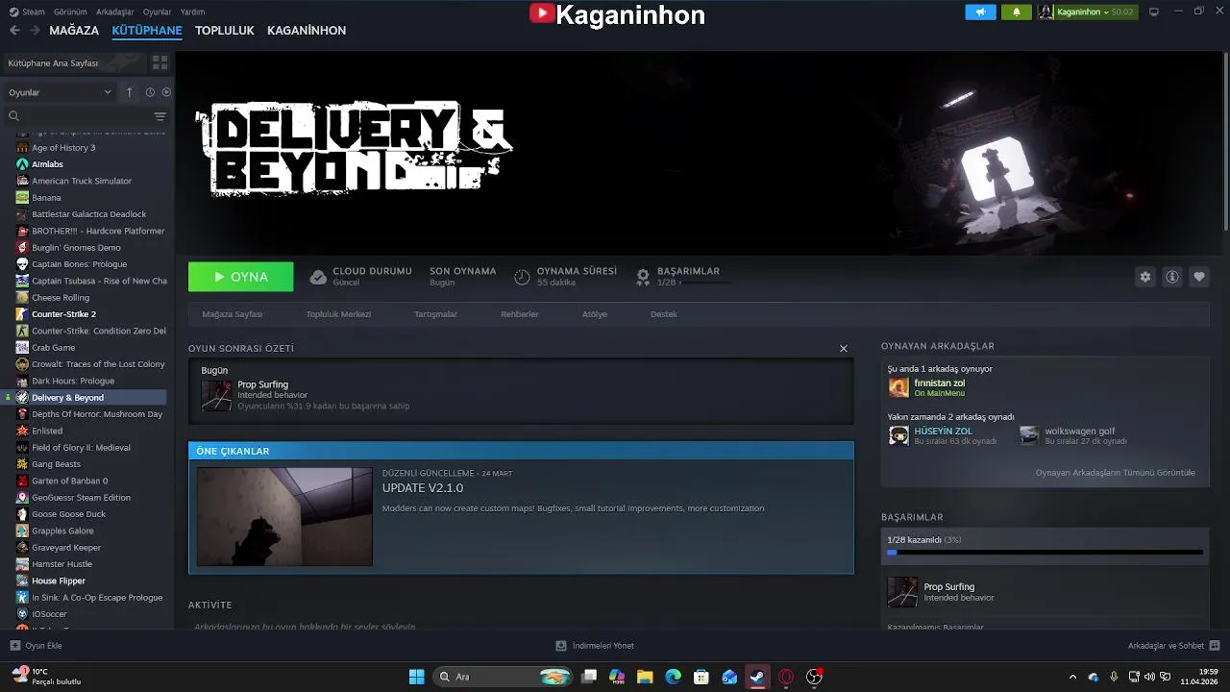
Task: View Oynayan Arkadaşların Tümünü Görüntüle
Action: [x=1116, y=473]
